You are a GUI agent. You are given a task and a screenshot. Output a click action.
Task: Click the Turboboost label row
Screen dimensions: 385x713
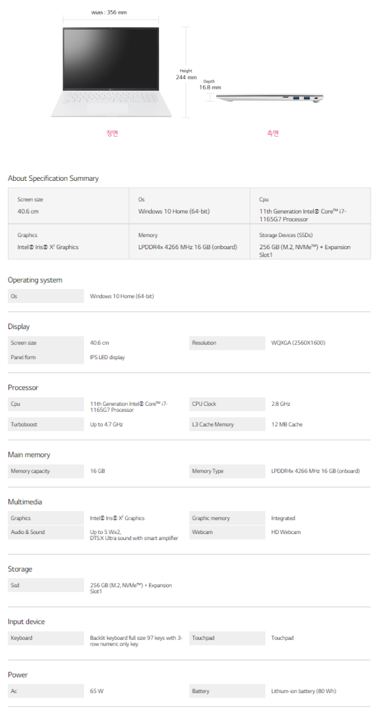point(46,424)
